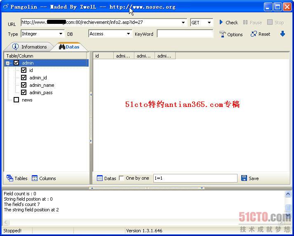Viewport: 294px width, 236px height.
Task: Click splitter lower right-pointing arrow
Action: pos(91,141)
